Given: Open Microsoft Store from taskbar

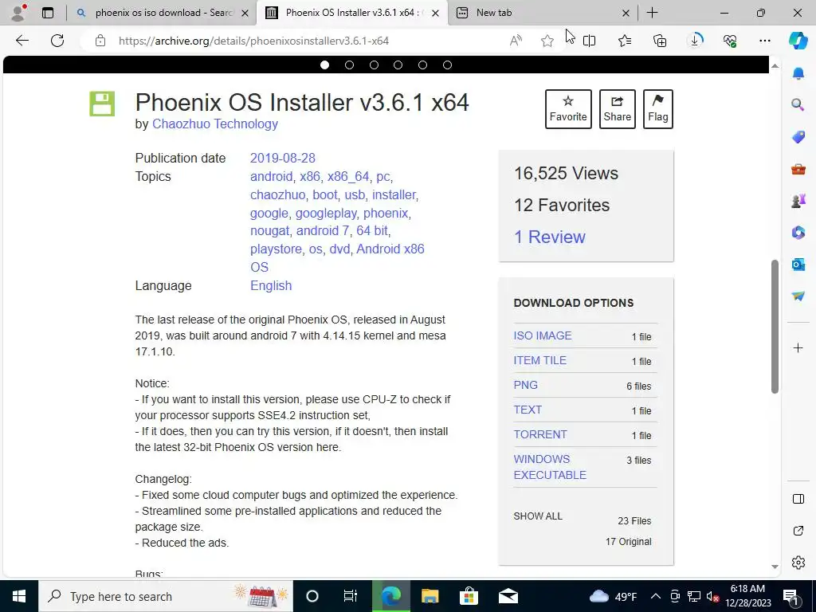Looking at the screenshot, I should coord(469,596).
